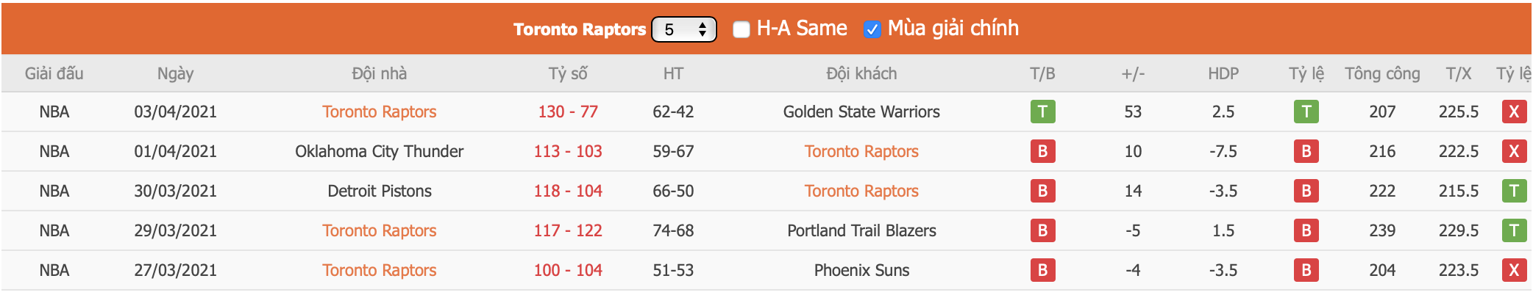Click the 130 - 77 score

[x=568, y=112]
